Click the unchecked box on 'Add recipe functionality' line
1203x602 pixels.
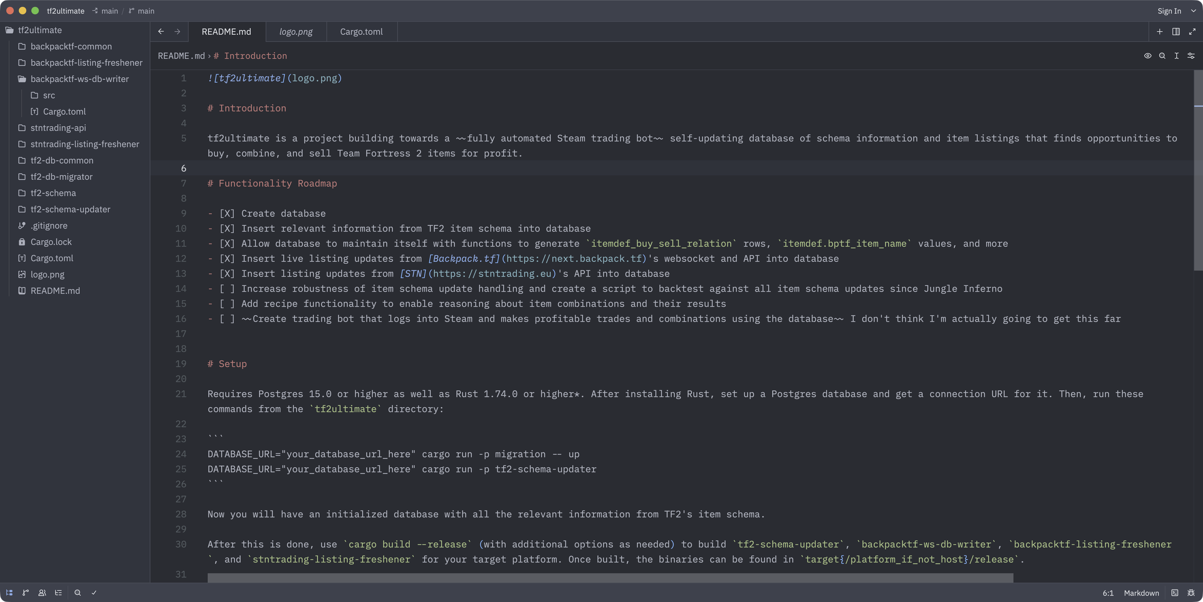tap(227, 304)
